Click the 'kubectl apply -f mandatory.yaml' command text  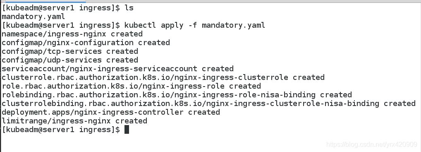[x=195, y=26]
